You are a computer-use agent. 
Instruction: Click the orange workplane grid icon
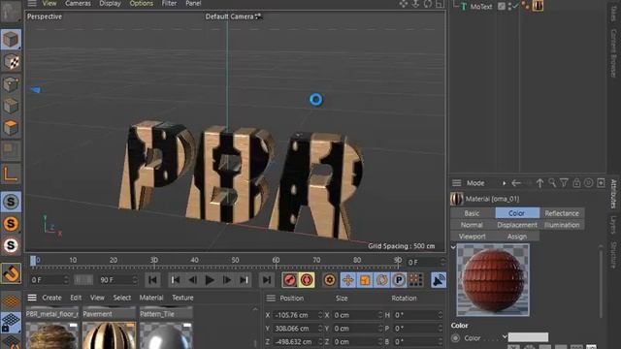(x=11, y=301)
